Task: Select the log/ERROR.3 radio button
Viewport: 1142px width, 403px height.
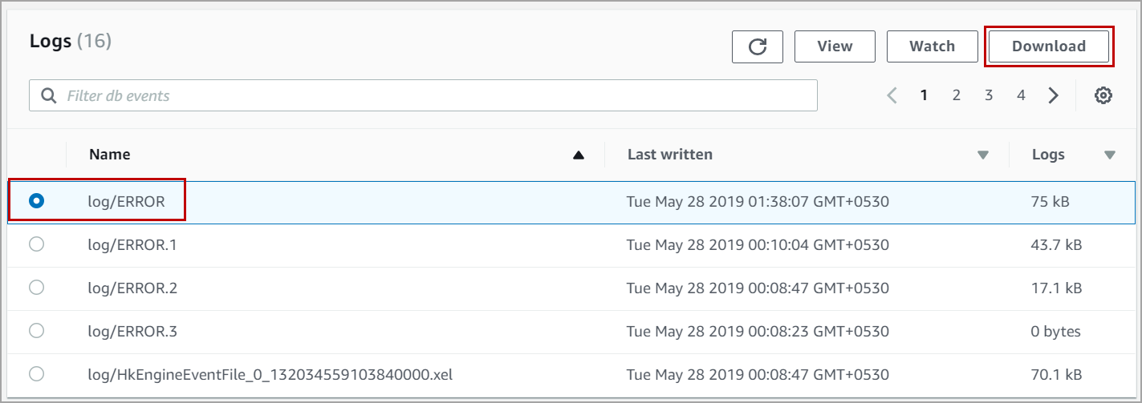Action: coord(36,331)
